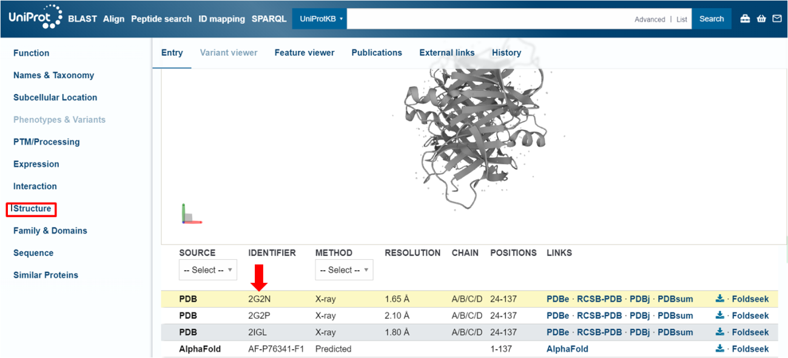
Task: Click the 2.10 Å resolution cell
Action: 397,316
